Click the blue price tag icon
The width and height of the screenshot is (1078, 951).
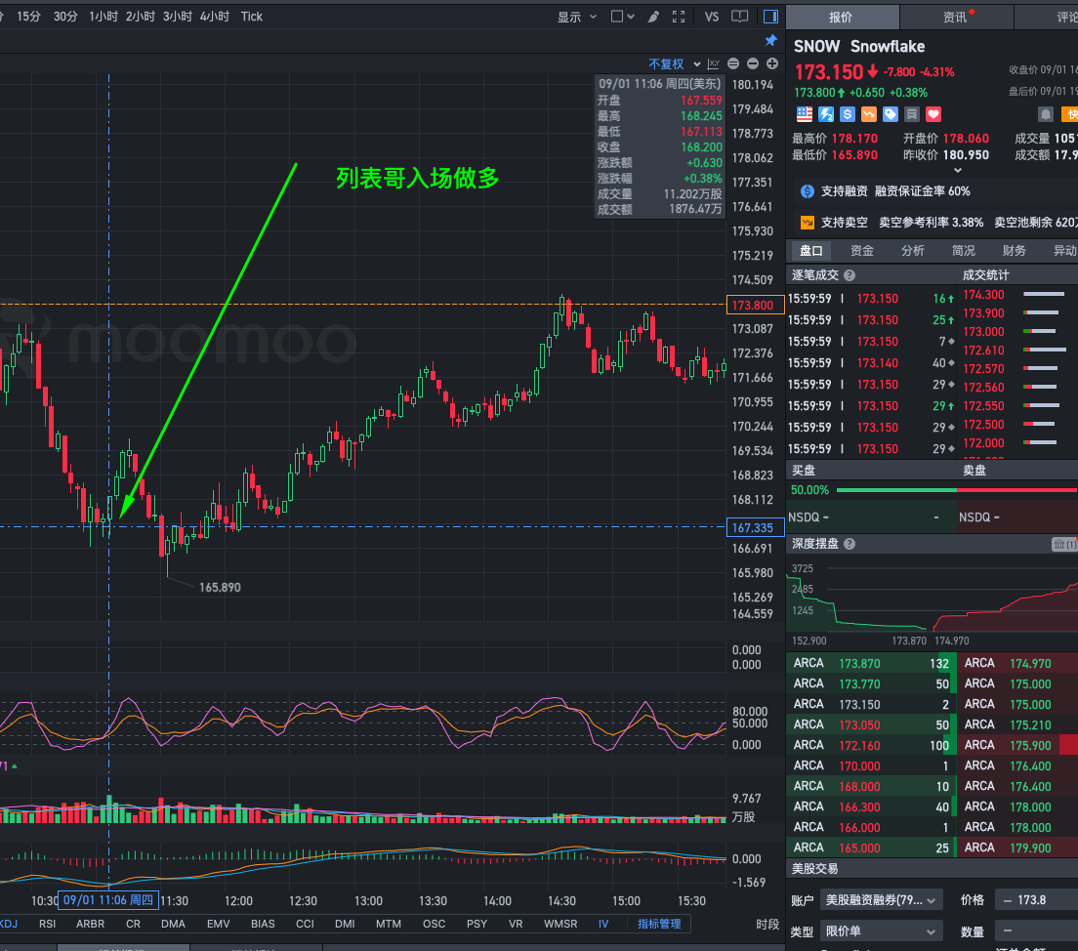891,114
